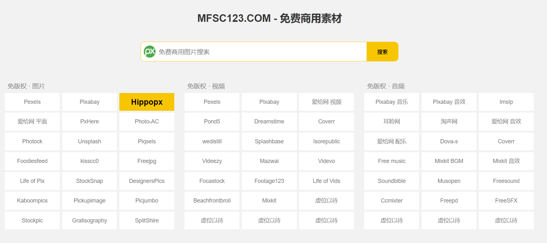Select Pixabay 音乐 in the audio section

click(391, 102)
